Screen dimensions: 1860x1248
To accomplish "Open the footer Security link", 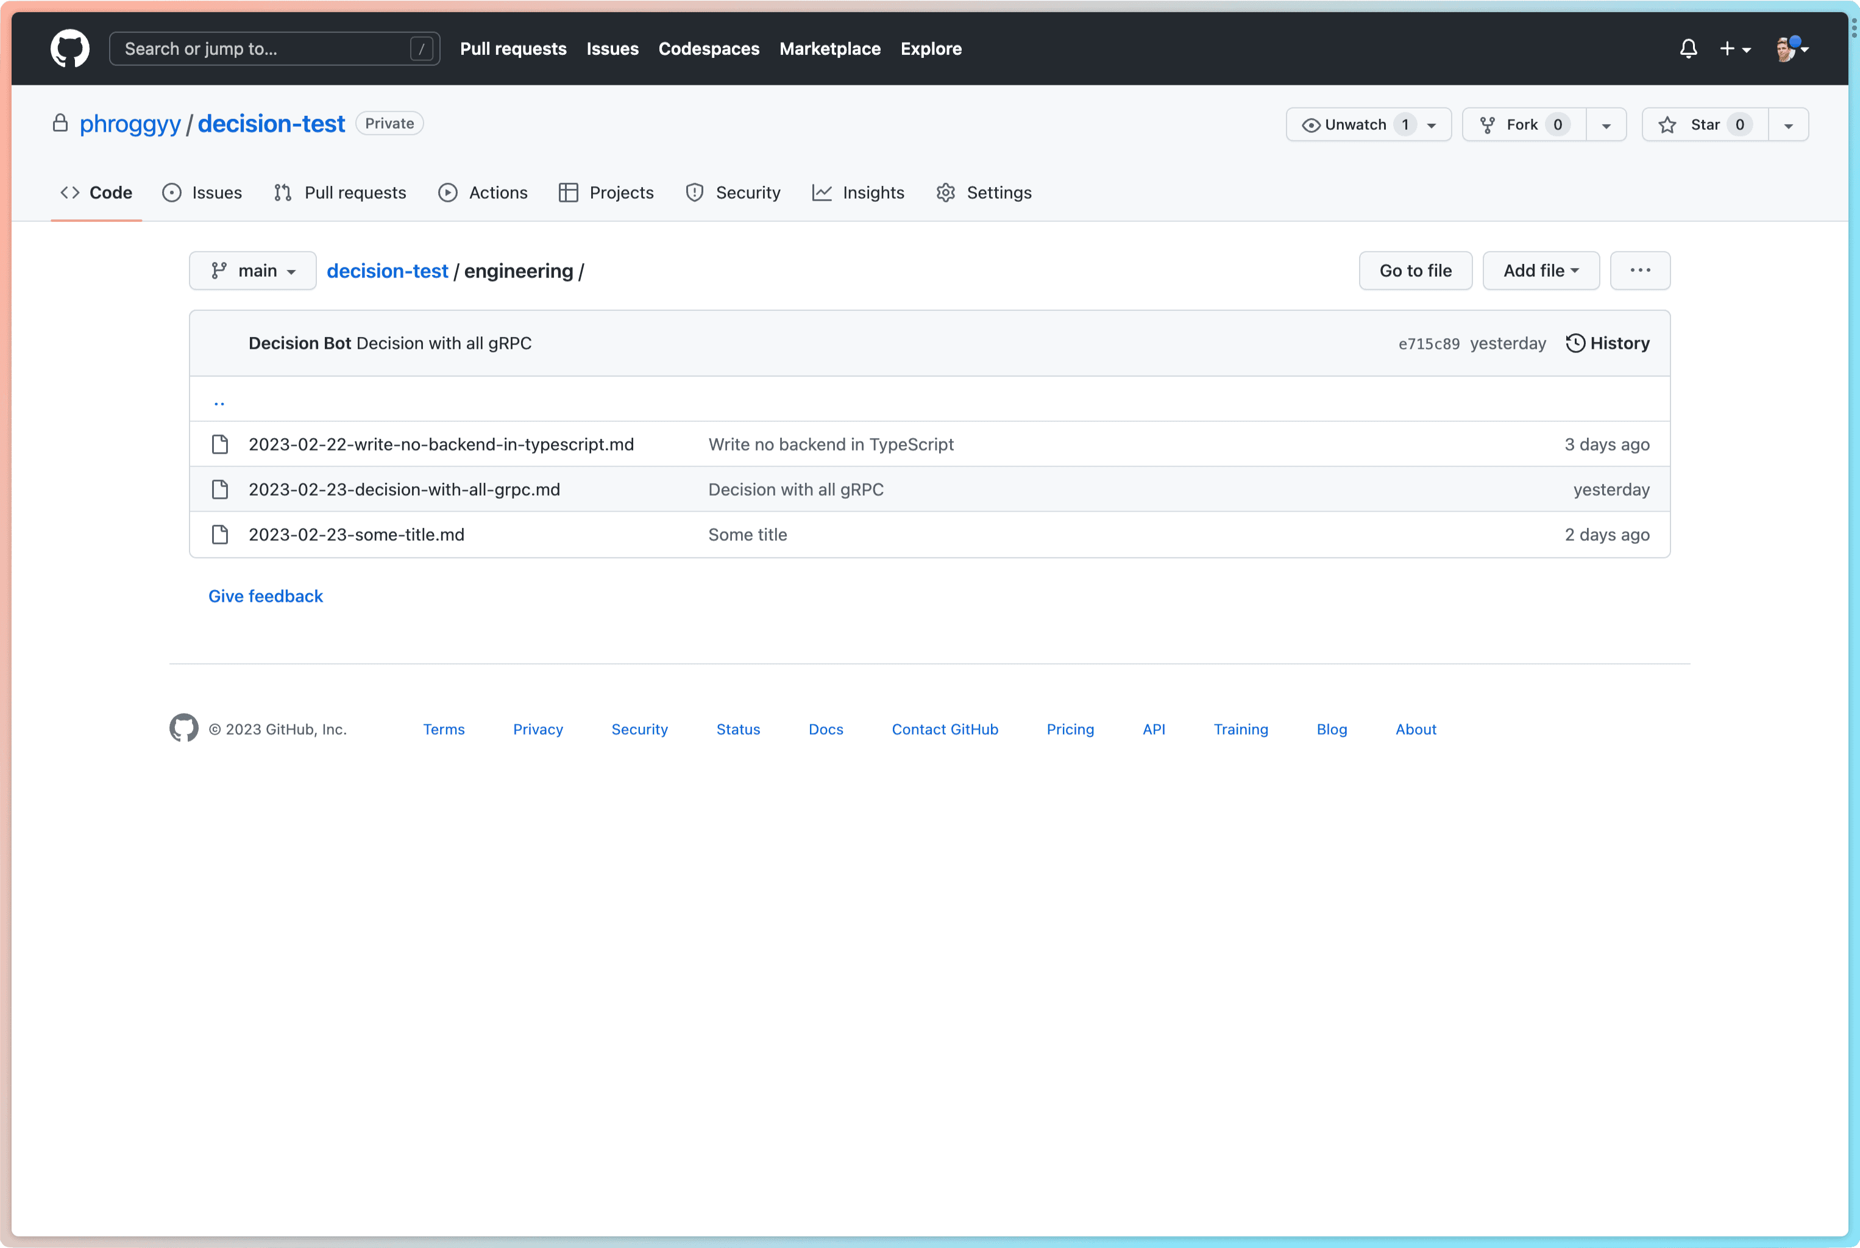I will tap(640, 729).
